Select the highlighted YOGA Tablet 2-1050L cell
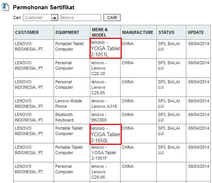The width and height of the screenshot is (212, 183). coord(105,134)
